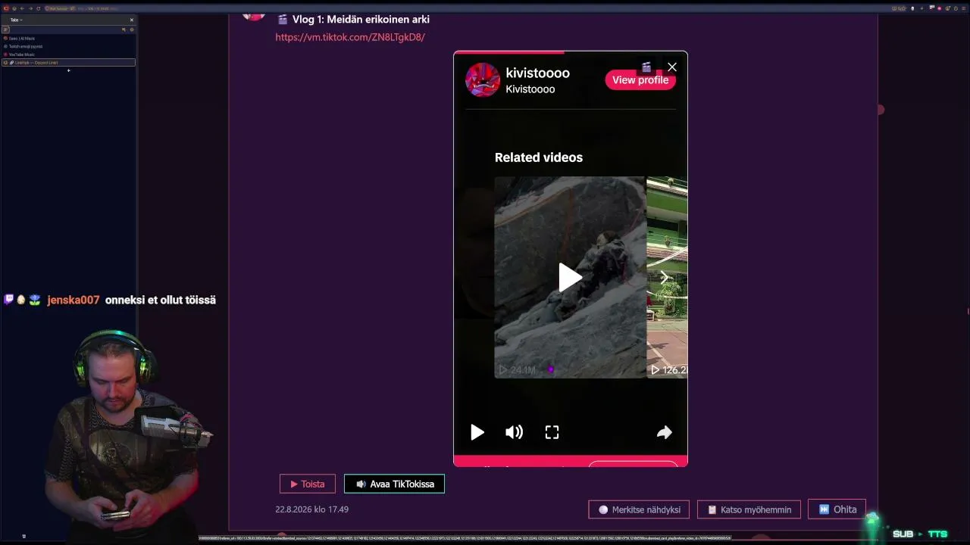Close the Tabs sidebar panel

coord(131,20)
